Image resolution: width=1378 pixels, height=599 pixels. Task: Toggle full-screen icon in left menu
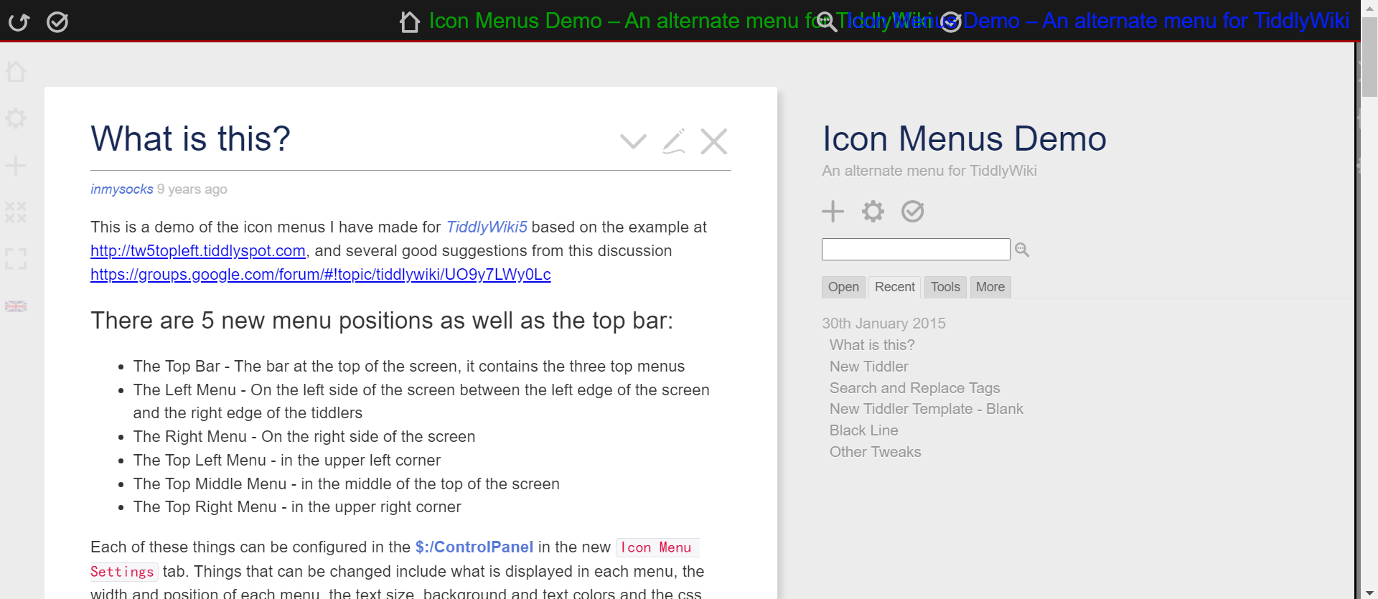coord(16,259)
